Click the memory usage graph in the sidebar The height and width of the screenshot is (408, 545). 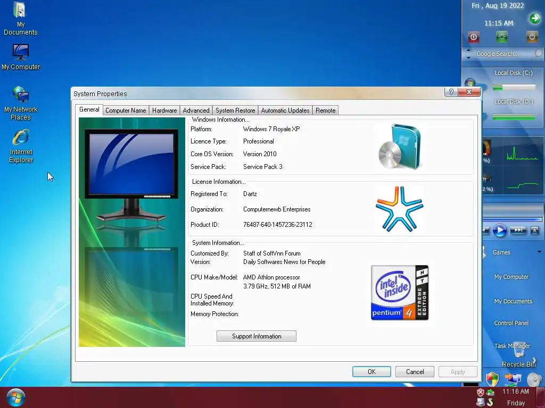[523, 185]
